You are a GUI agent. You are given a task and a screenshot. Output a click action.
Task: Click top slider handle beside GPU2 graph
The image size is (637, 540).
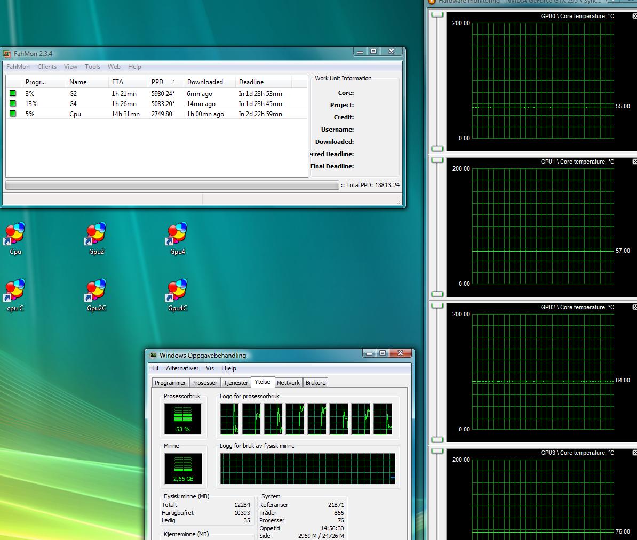click(437, 306)
